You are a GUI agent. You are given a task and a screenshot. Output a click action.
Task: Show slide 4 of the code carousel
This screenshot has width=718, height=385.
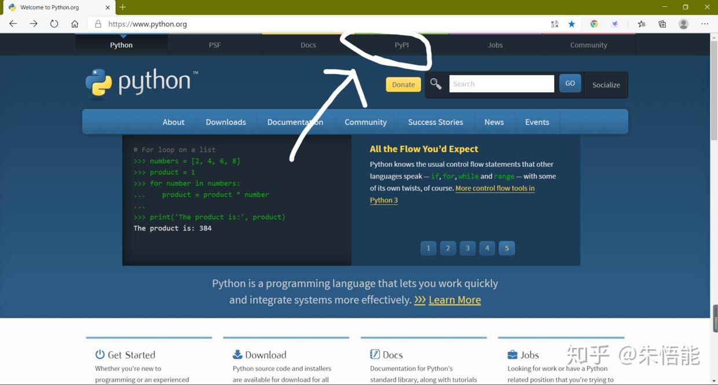[487, 248]
